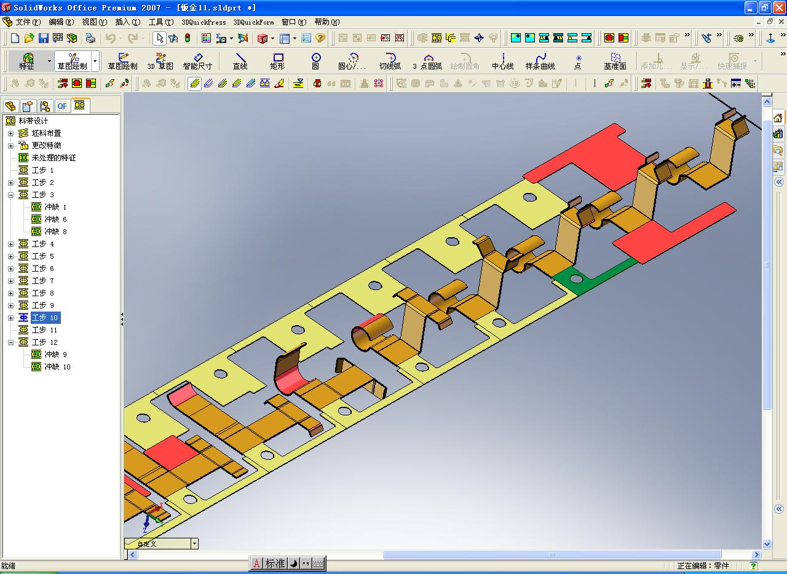Screen dimensions: 787x574
Task: Click the Print icon
Action: point(90,38)
